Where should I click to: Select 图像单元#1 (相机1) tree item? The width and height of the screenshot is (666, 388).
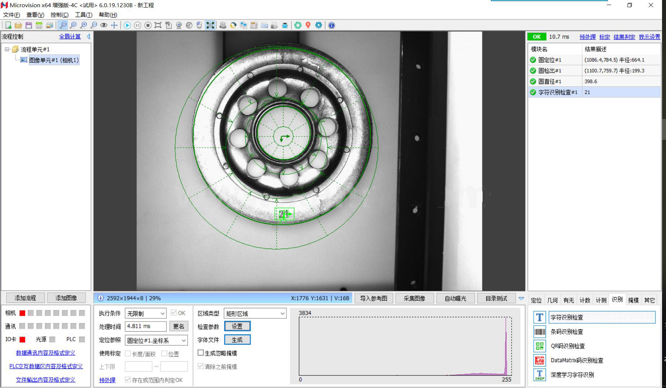[x=54, y=60]
